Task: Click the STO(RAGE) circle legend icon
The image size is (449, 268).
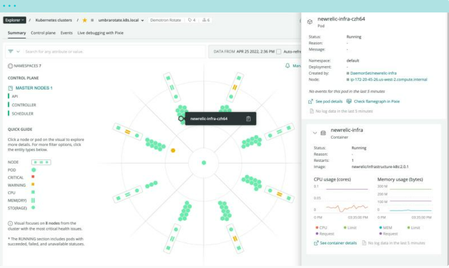Action: pyautogui.click(x=33, y=207)
